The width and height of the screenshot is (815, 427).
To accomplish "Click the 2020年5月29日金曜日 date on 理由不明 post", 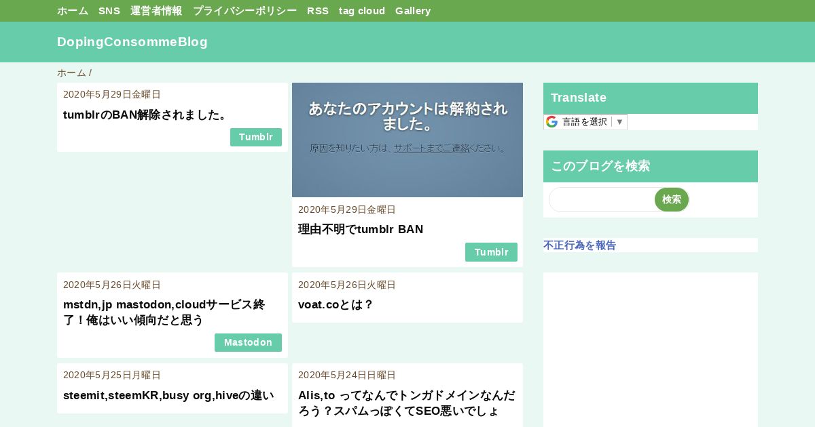I will [x=347, y=209].
